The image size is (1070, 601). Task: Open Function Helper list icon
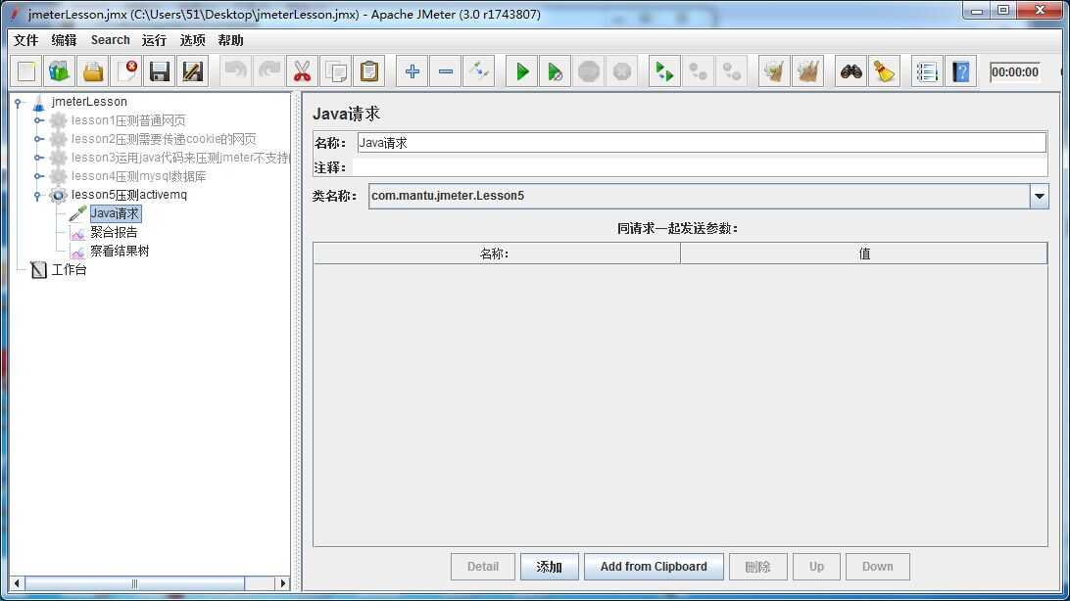[x=927, y=71]
